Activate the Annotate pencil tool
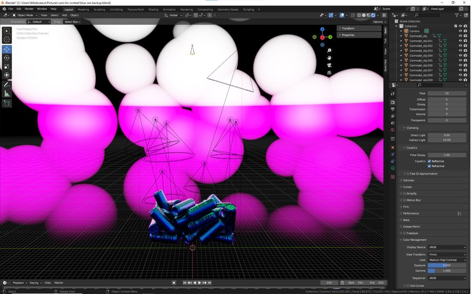 [7, 85]
